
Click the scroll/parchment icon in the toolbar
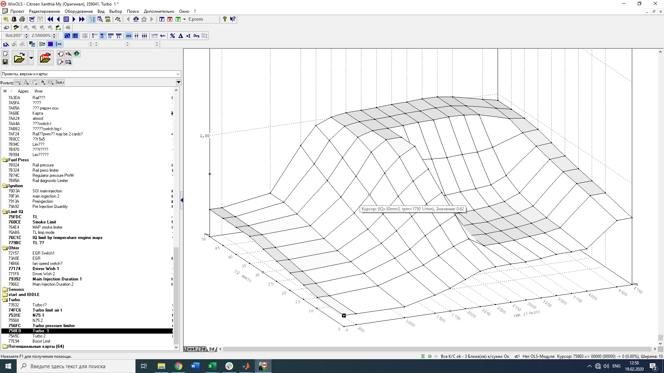click(108, 19)
